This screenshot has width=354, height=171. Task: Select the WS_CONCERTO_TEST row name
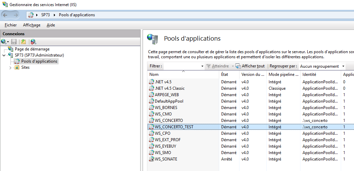coord(174,127)
